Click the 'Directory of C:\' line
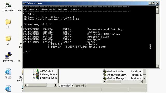 click(x=38, y=24)
